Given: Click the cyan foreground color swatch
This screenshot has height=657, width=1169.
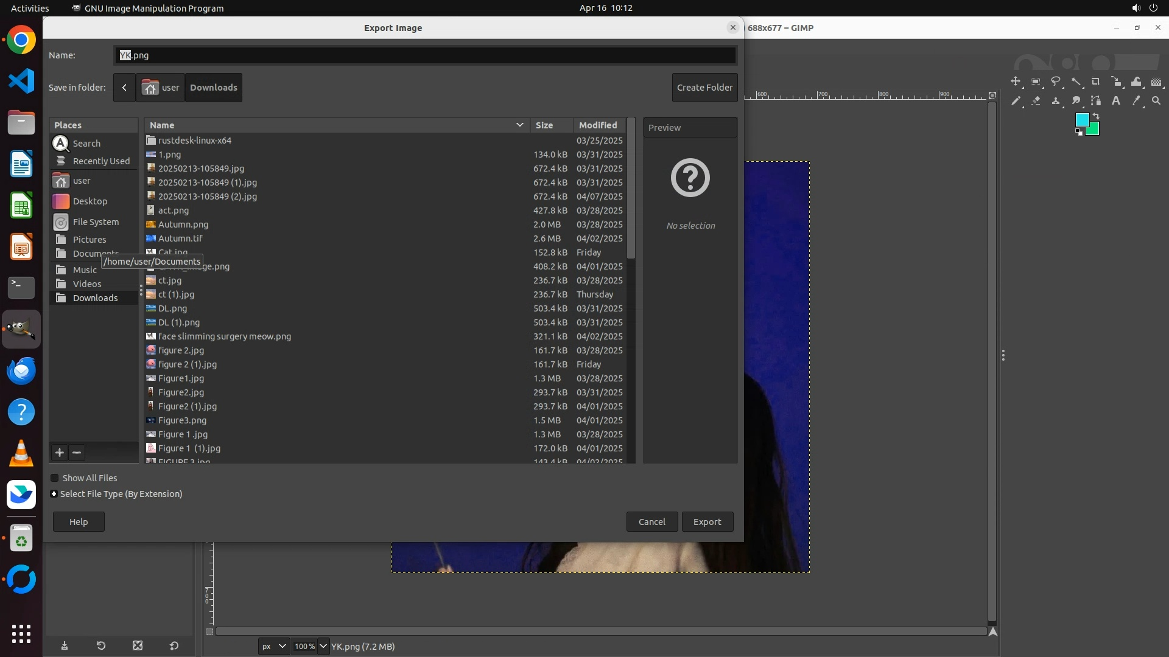Looking at the screenshot, I should pos(1081,119).
